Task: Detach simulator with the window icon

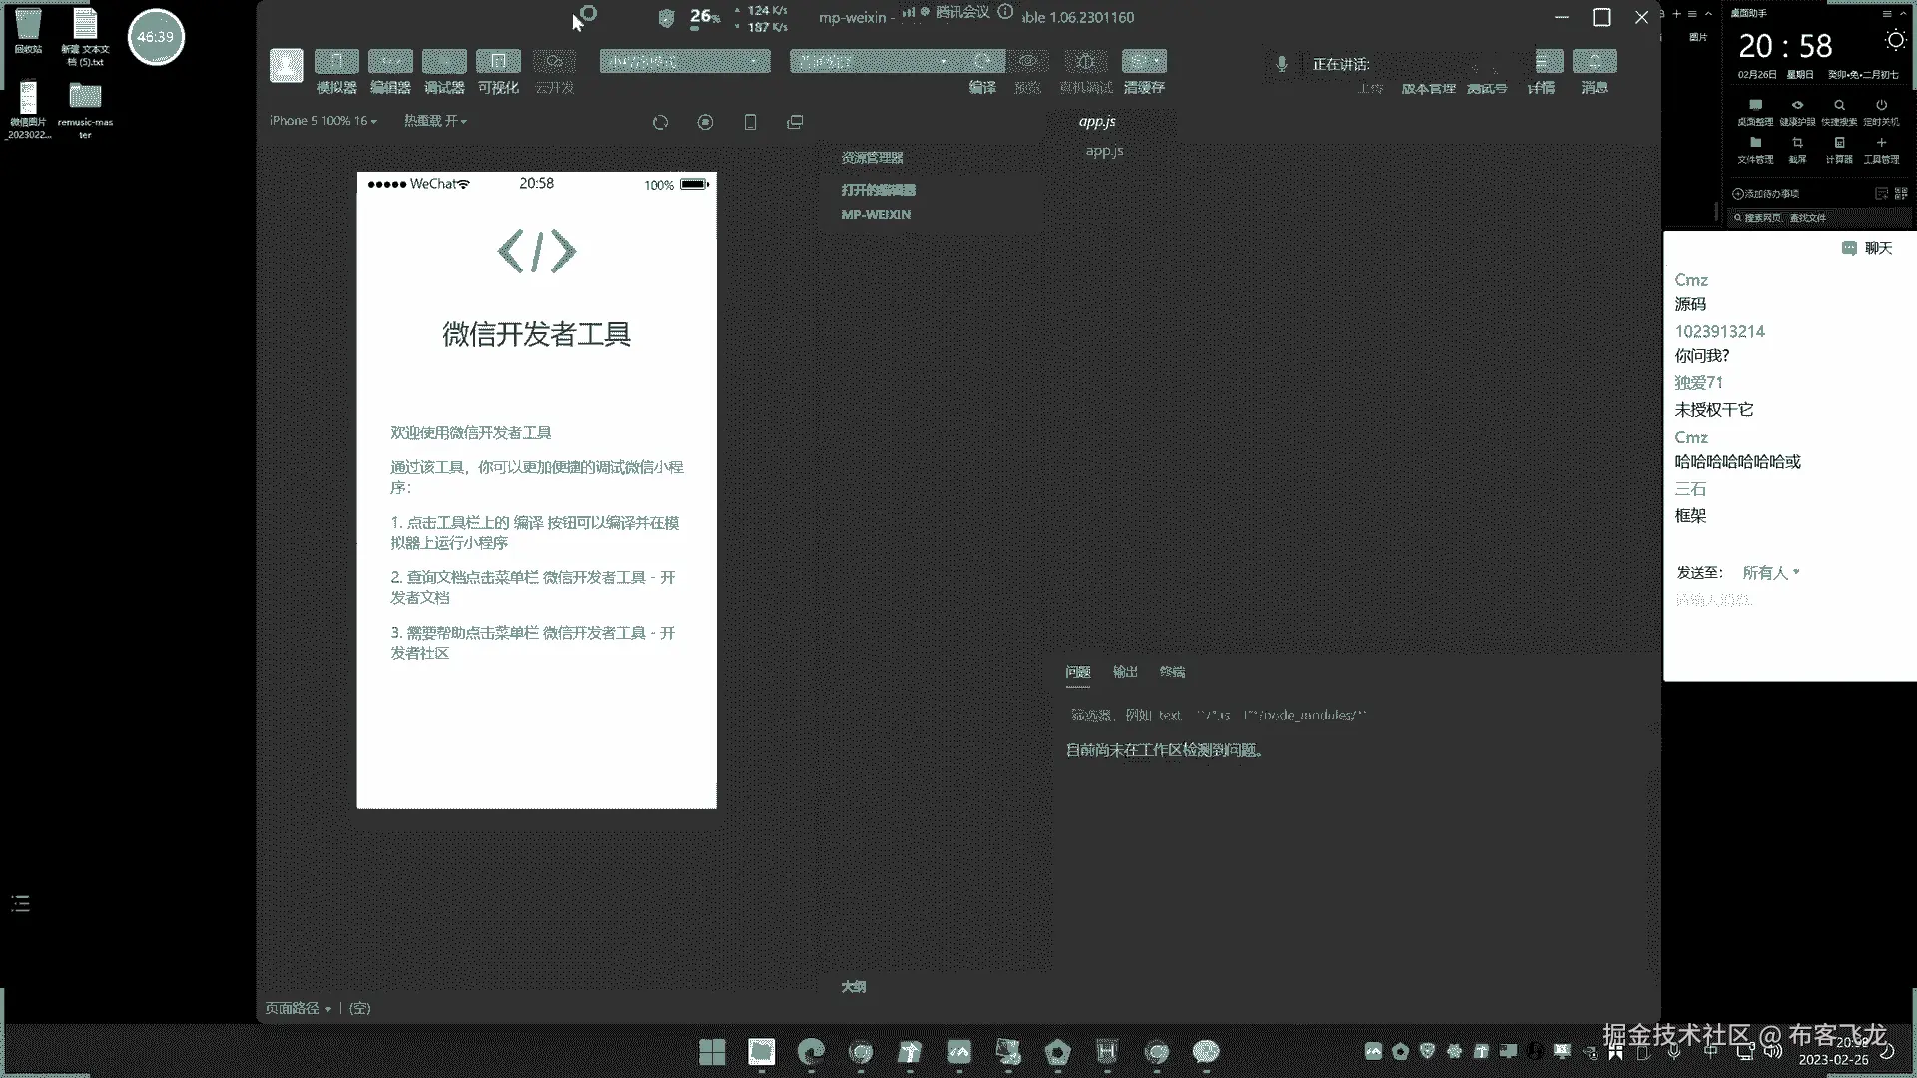Action: [795, 122]
